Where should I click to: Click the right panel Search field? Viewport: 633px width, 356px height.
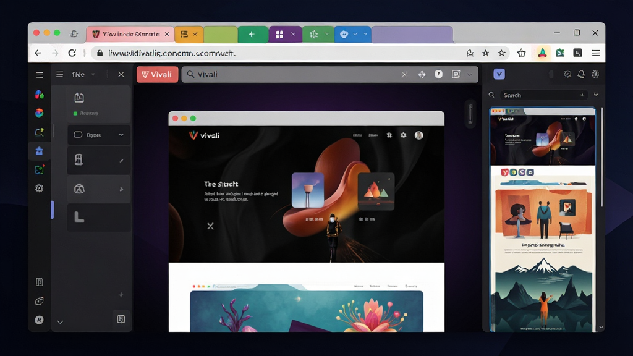tap(543, 95)
